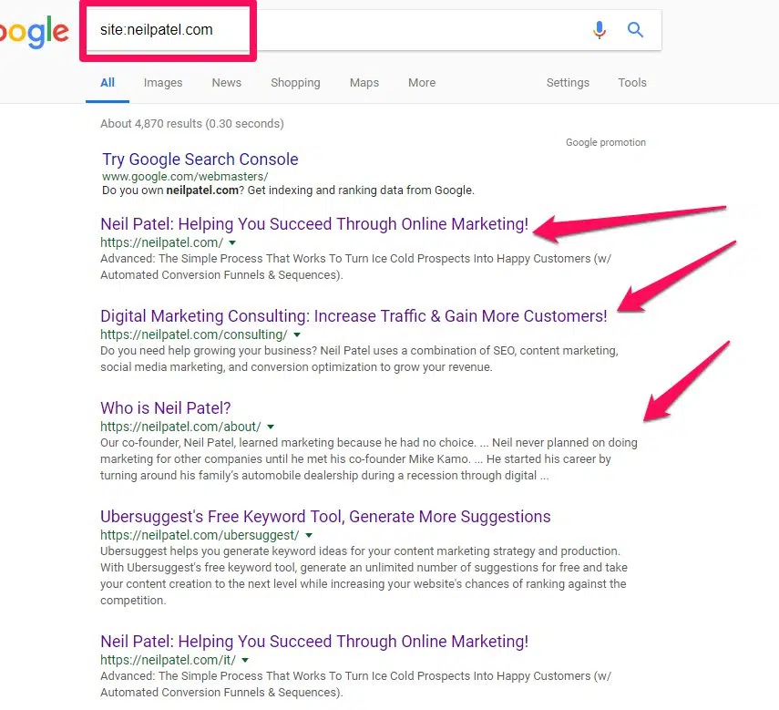Select the All tab
The width and height of the screenshot is (779, 710).
click(108, 82)
